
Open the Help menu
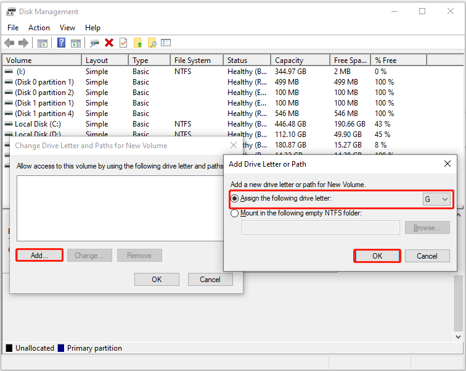(92, 28)
